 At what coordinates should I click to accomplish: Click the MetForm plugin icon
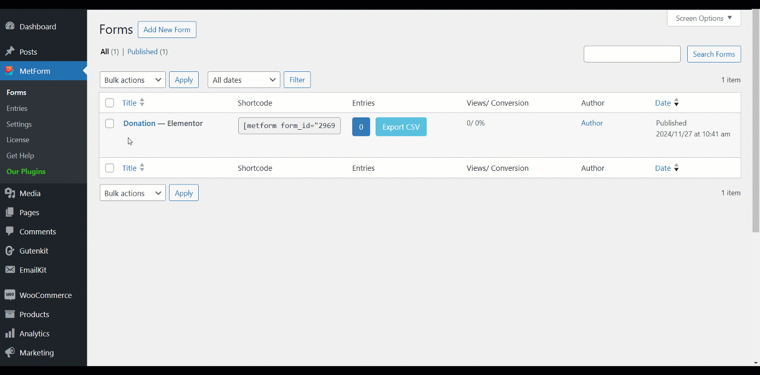coord(10,71)
